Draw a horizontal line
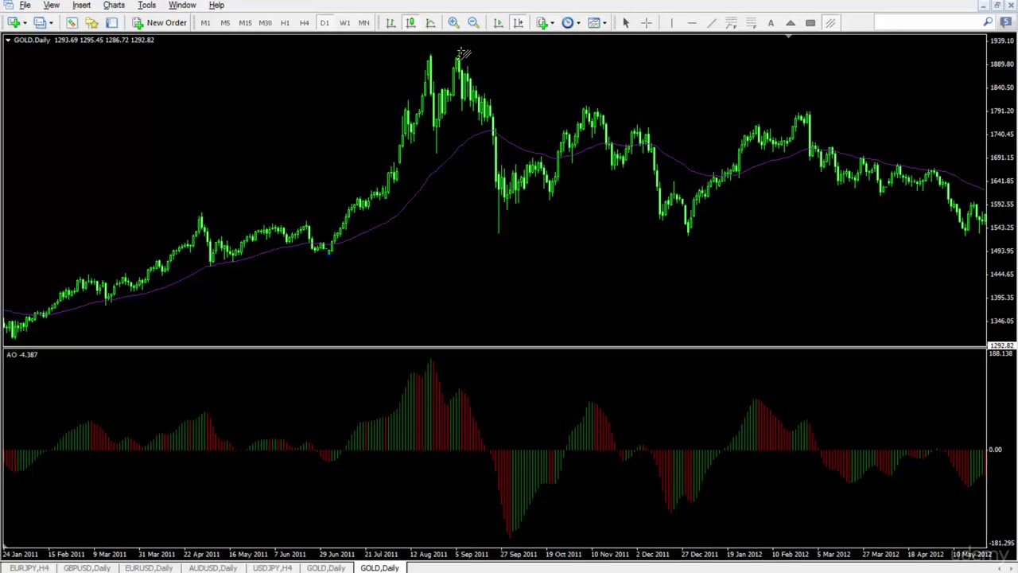The image size is (1018, 573). click(691, 23)
